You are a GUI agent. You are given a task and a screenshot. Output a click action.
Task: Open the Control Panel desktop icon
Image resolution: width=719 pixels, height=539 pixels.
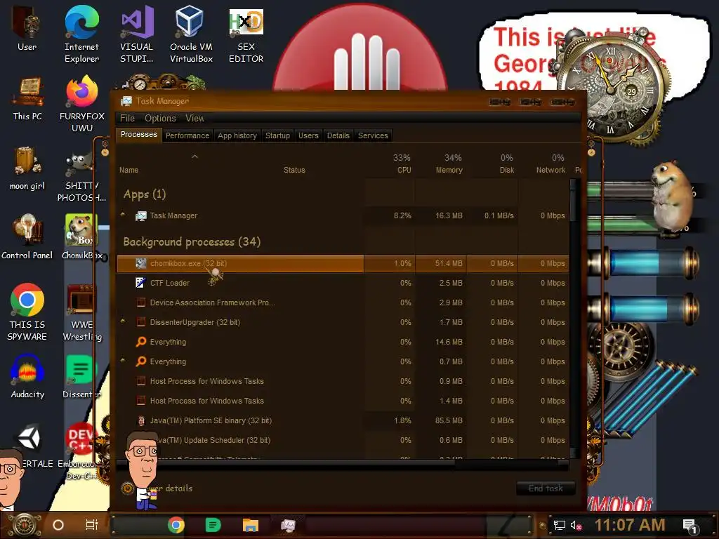pos(27,237)
